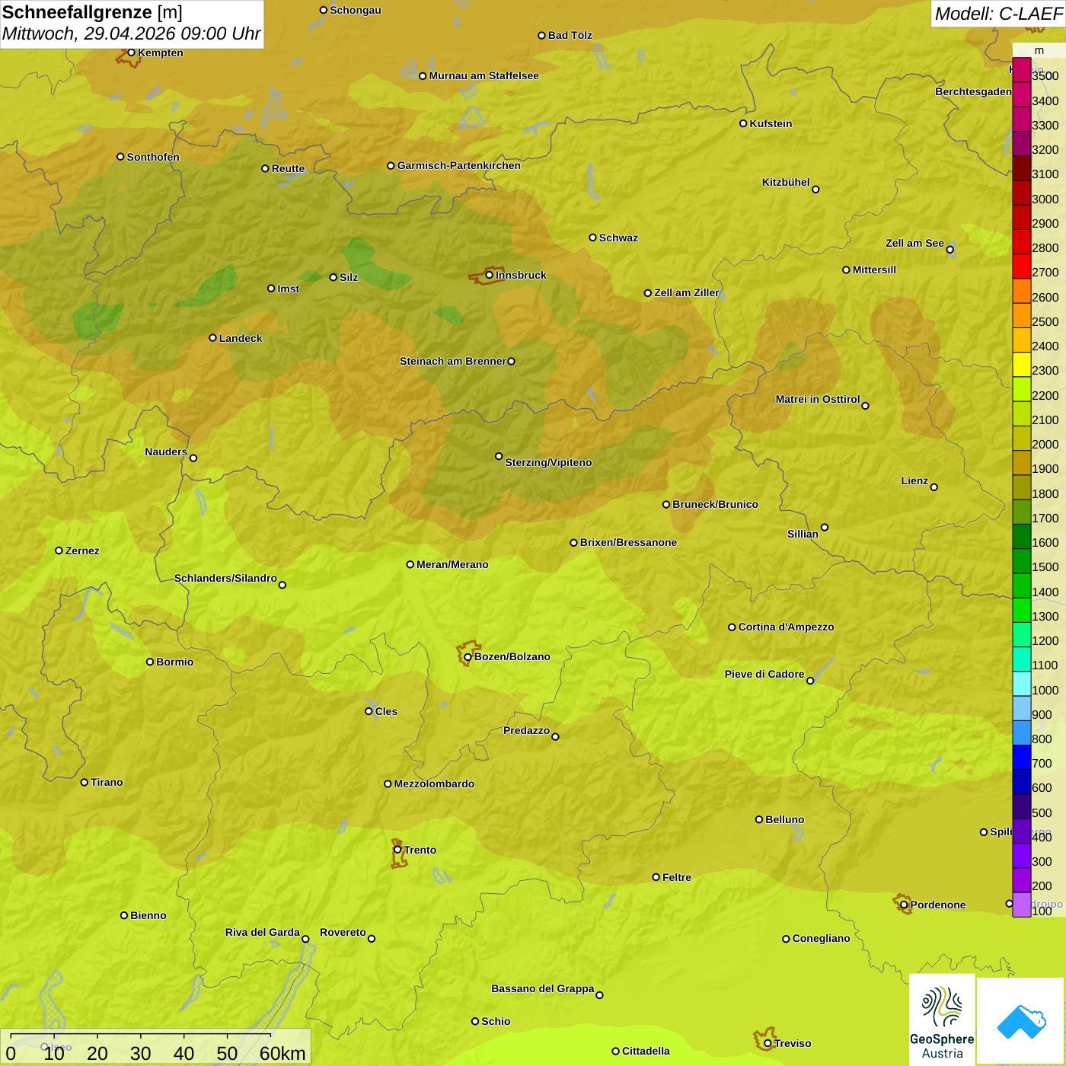Click the Riva del Garda label

(263, 932)
